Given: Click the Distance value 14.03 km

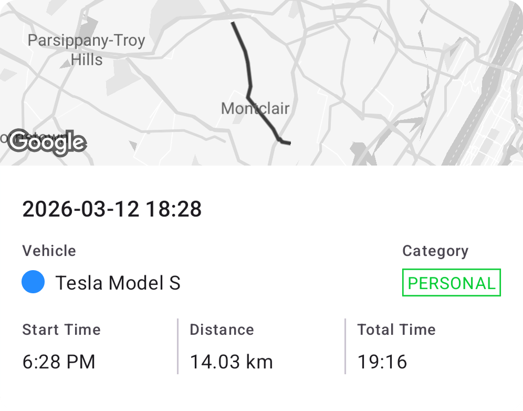Looking at the screenshot, I should [x=231, y=362].
